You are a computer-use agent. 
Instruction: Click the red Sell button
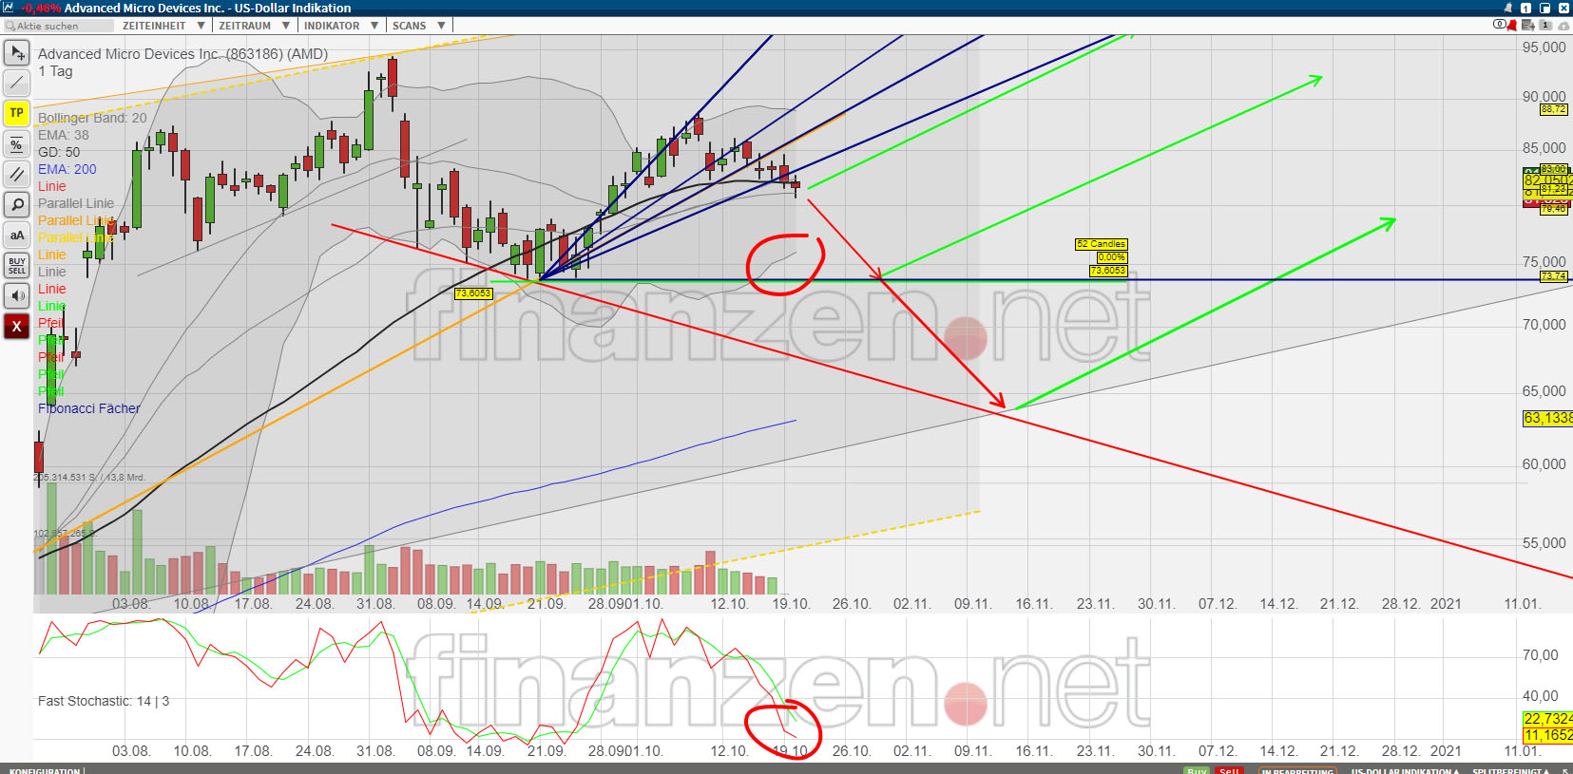tap(1229, 770)
